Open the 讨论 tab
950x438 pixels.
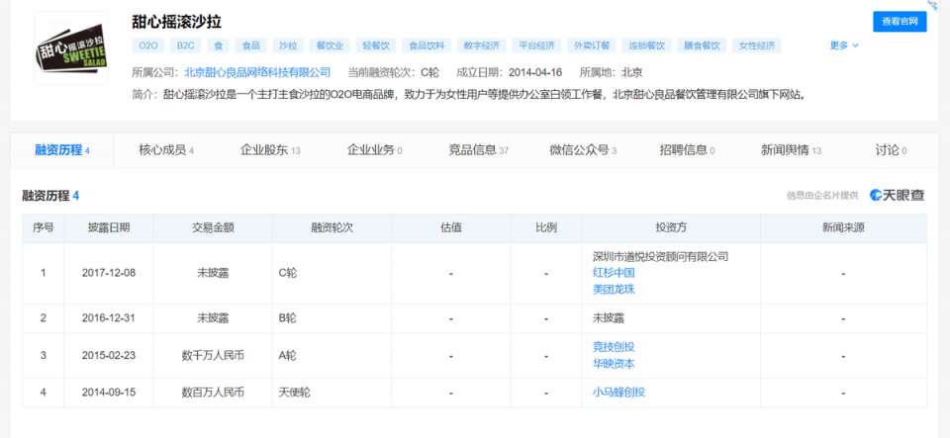point(891,150)
